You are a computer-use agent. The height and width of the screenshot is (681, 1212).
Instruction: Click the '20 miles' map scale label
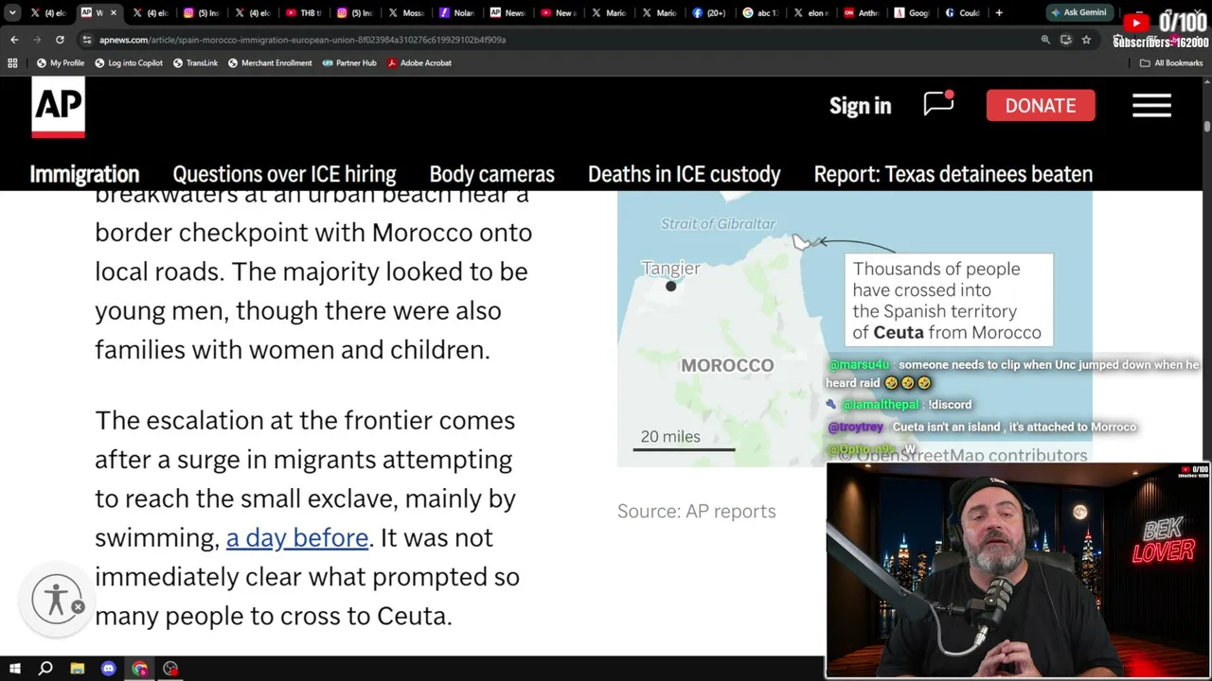pos(670,436)
